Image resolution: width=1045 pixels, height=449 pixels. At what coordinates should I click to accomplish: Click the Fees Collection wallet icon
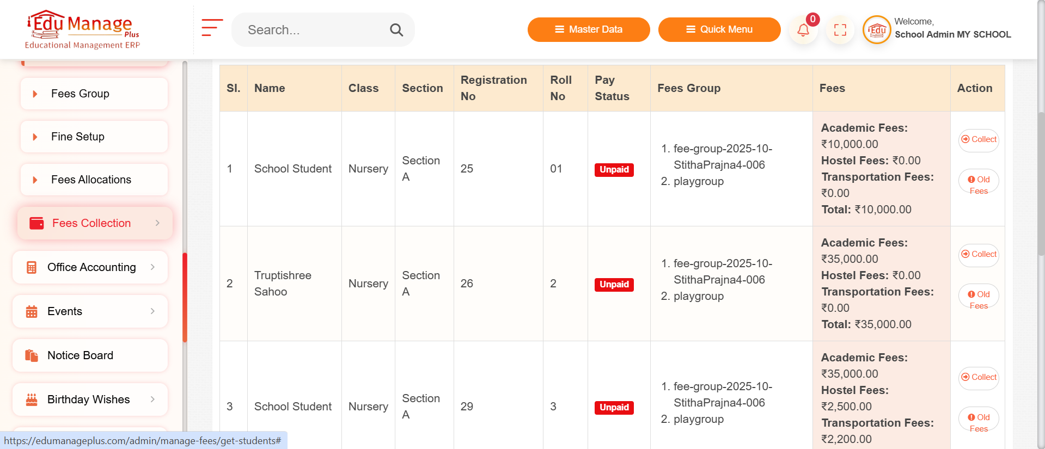pos(36,223)
